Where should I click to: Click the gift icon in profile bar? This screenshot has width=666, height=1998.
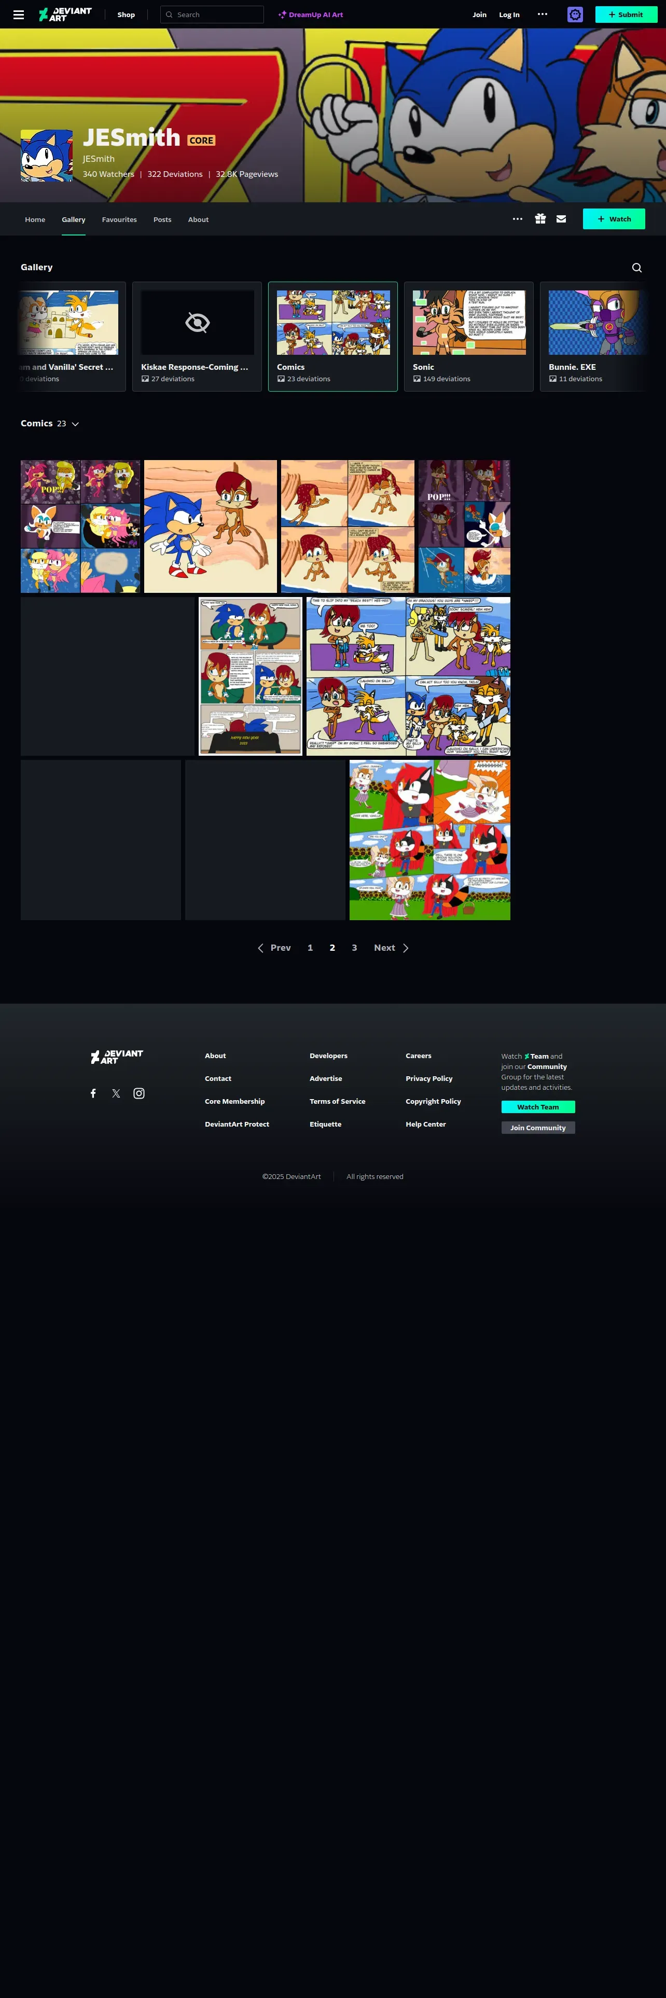point(540,219)
